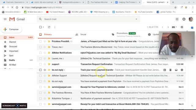
Task: Open the Gmail main menu hamburger
Action: click(5, 19)
